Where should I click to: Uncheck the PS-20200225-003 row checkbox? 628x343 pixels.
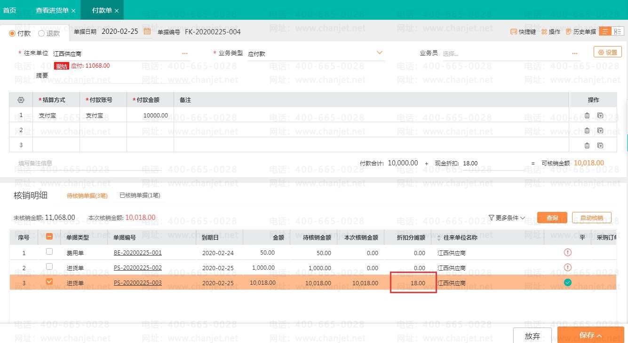(x=49, y=281)
